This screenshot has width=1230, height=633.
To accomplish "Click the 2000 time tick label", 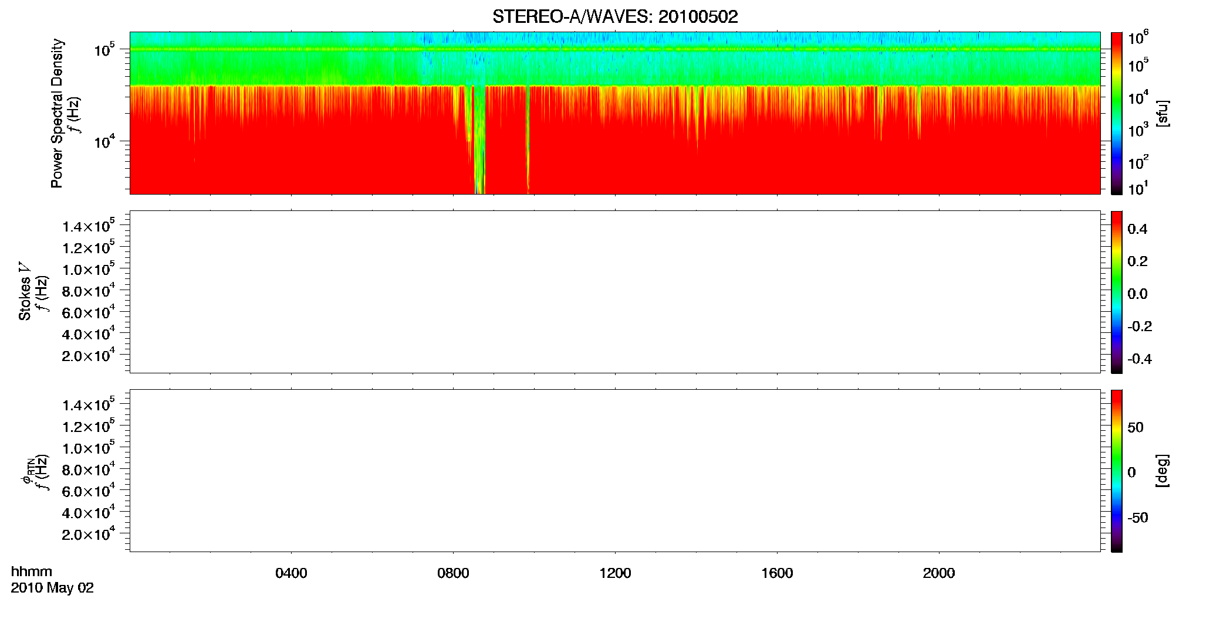I will [939, 573].
